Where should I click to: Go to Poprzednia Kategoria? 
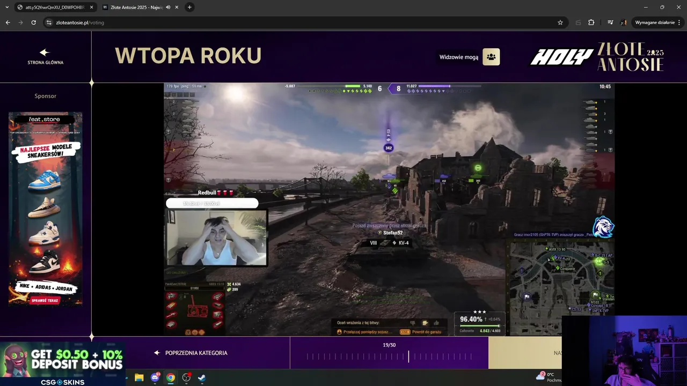click(191, 353)
